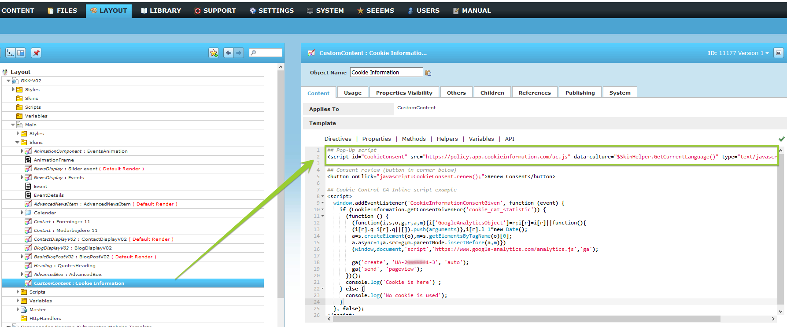Go back with left arrow icon
The height and width of the screenshot is (327, 787).
click(x=229, y=53)
